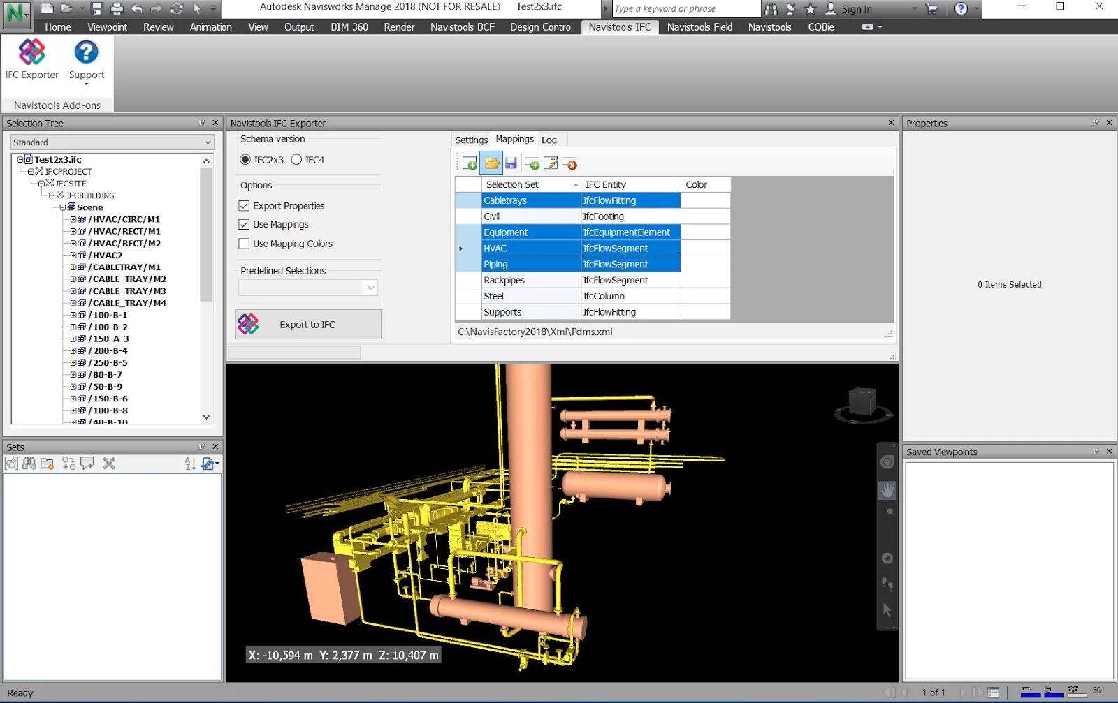1118x703 pixels.
Task: Add a new mapping row in Mappings toolbar
Action: tap(470, 163)
